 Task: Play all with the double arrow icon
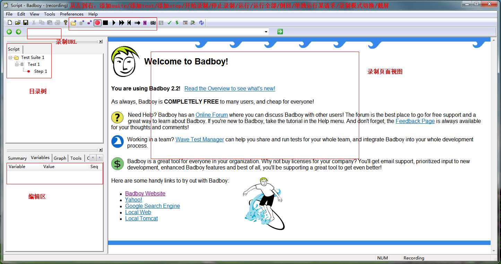click(122, 23)
